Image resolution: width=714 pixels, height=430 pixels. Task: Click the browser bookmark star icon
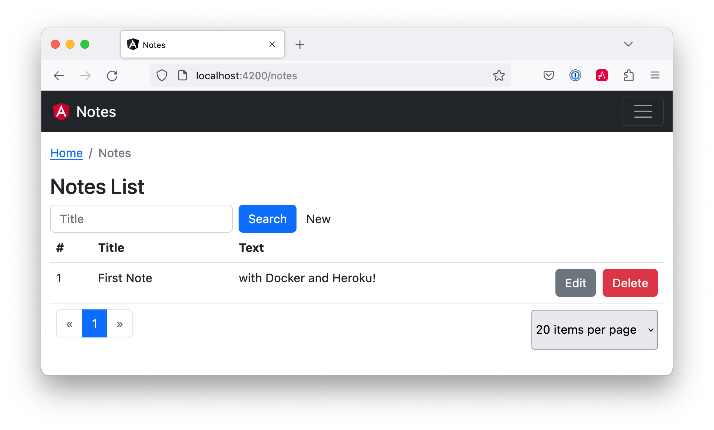499,76
